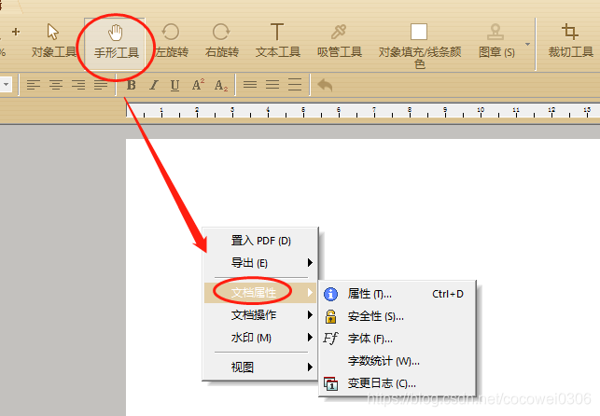600x416 pixels.
Task: Select 安全性 (S)... in submenu
Action: [x=398, y=316]
